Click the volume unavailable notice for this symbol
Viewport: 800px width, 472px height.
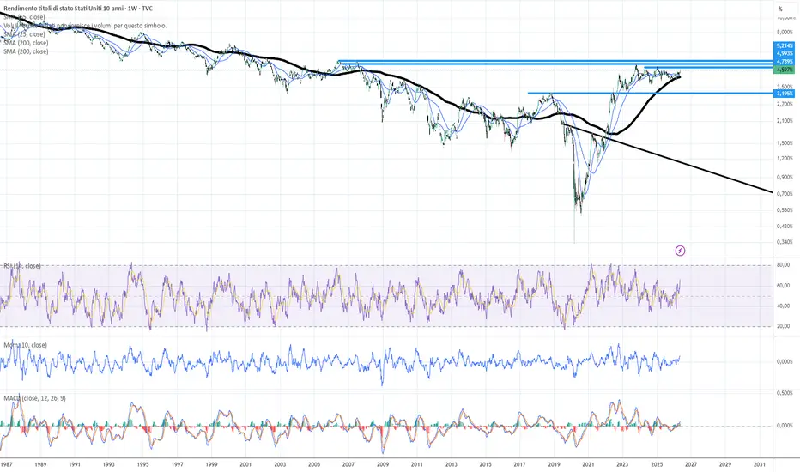point(85,26)
